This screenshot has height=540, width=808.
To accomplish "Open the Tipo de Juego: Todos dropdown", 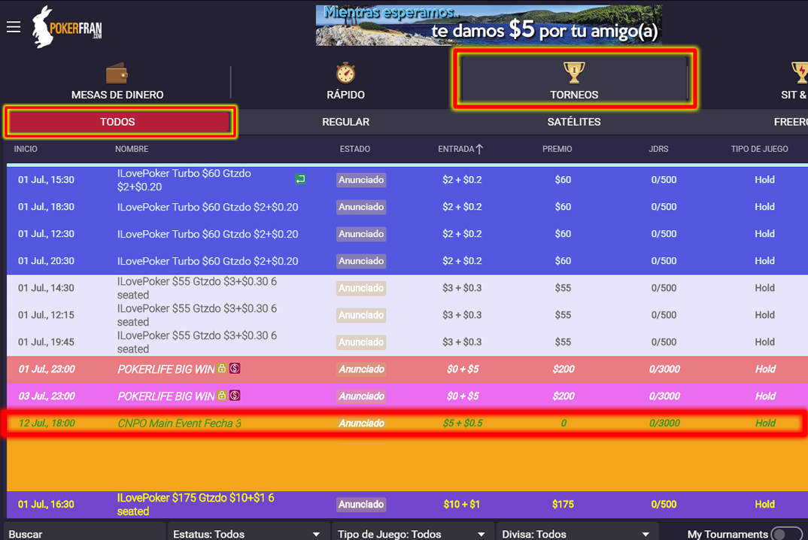I will 412,532.
